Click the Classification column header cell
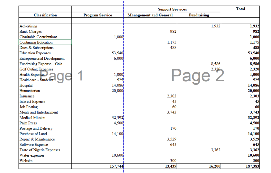 pos(45,15)
